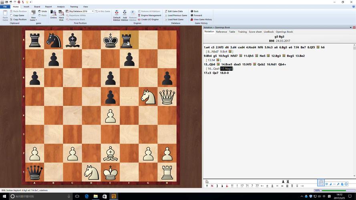The width and height of the screenshot is (356, 200).
Task: Click the red pawn annotation icon
Action: pos(227,186)
